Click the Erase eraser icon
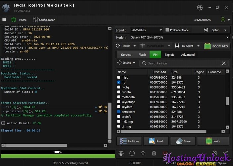Image resolution: width=233 pixels, height=166 pixels. pos(179,141)
